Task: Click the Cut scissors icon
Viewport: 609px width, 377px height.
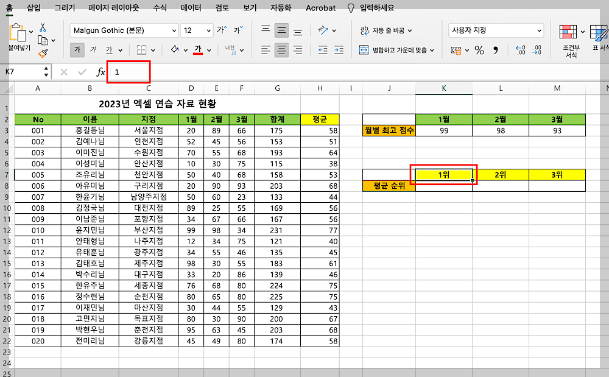Action: point(43,27)
